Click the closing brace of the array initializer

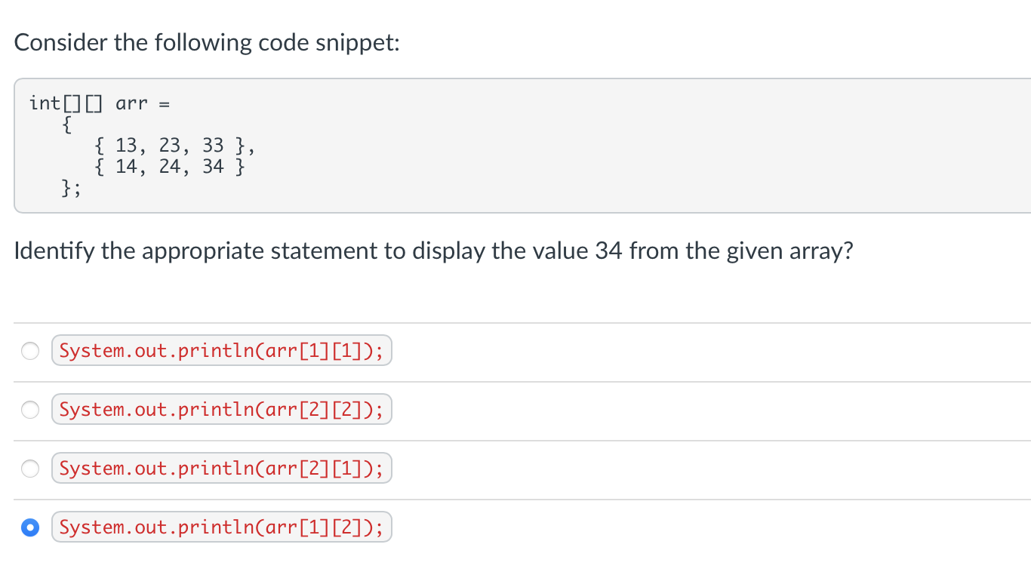[67, 188]
